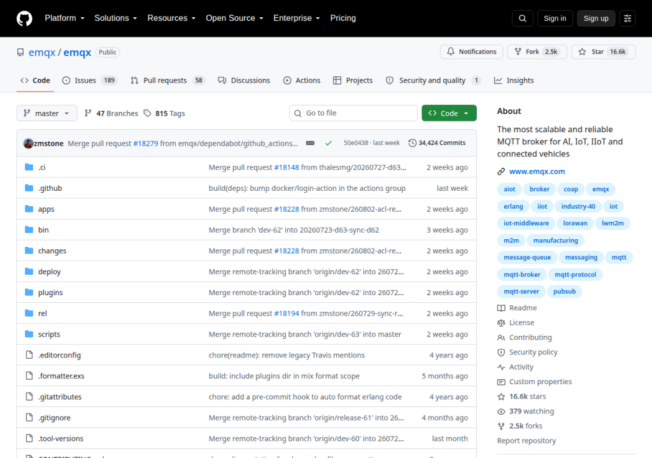
Task: Open the green Code dropdown button
Action: [449, 113]
